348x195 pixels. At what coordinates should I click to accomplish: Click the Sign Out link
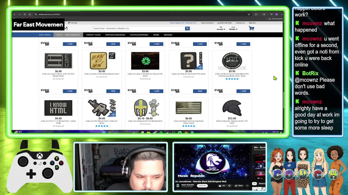pyautogui.click(x=252, y=23)
